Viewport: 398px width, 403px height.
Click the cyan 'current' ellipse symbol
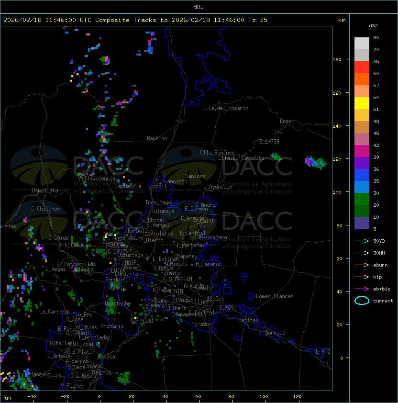point(362,301)
